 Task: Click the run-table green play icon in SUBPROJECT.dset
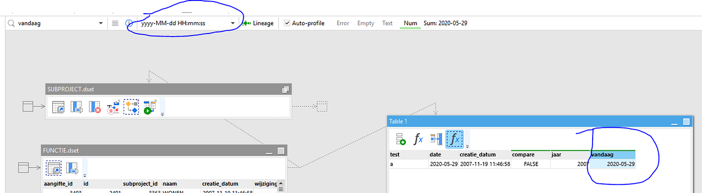tap(150, 107)
